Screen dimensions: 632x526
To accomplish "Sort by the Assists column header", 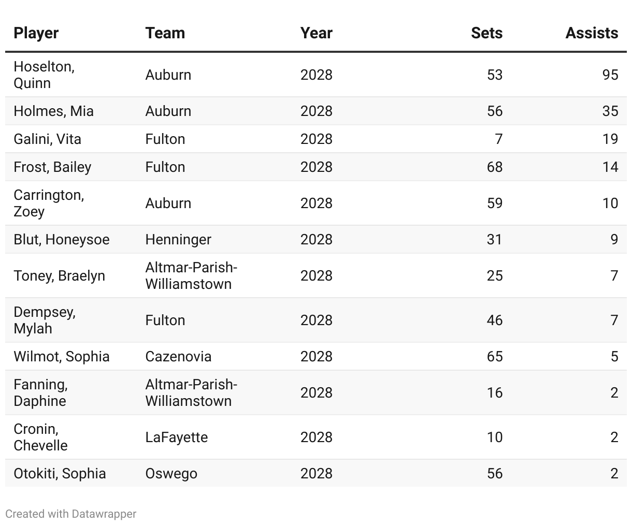I will [x=592, y=33].
